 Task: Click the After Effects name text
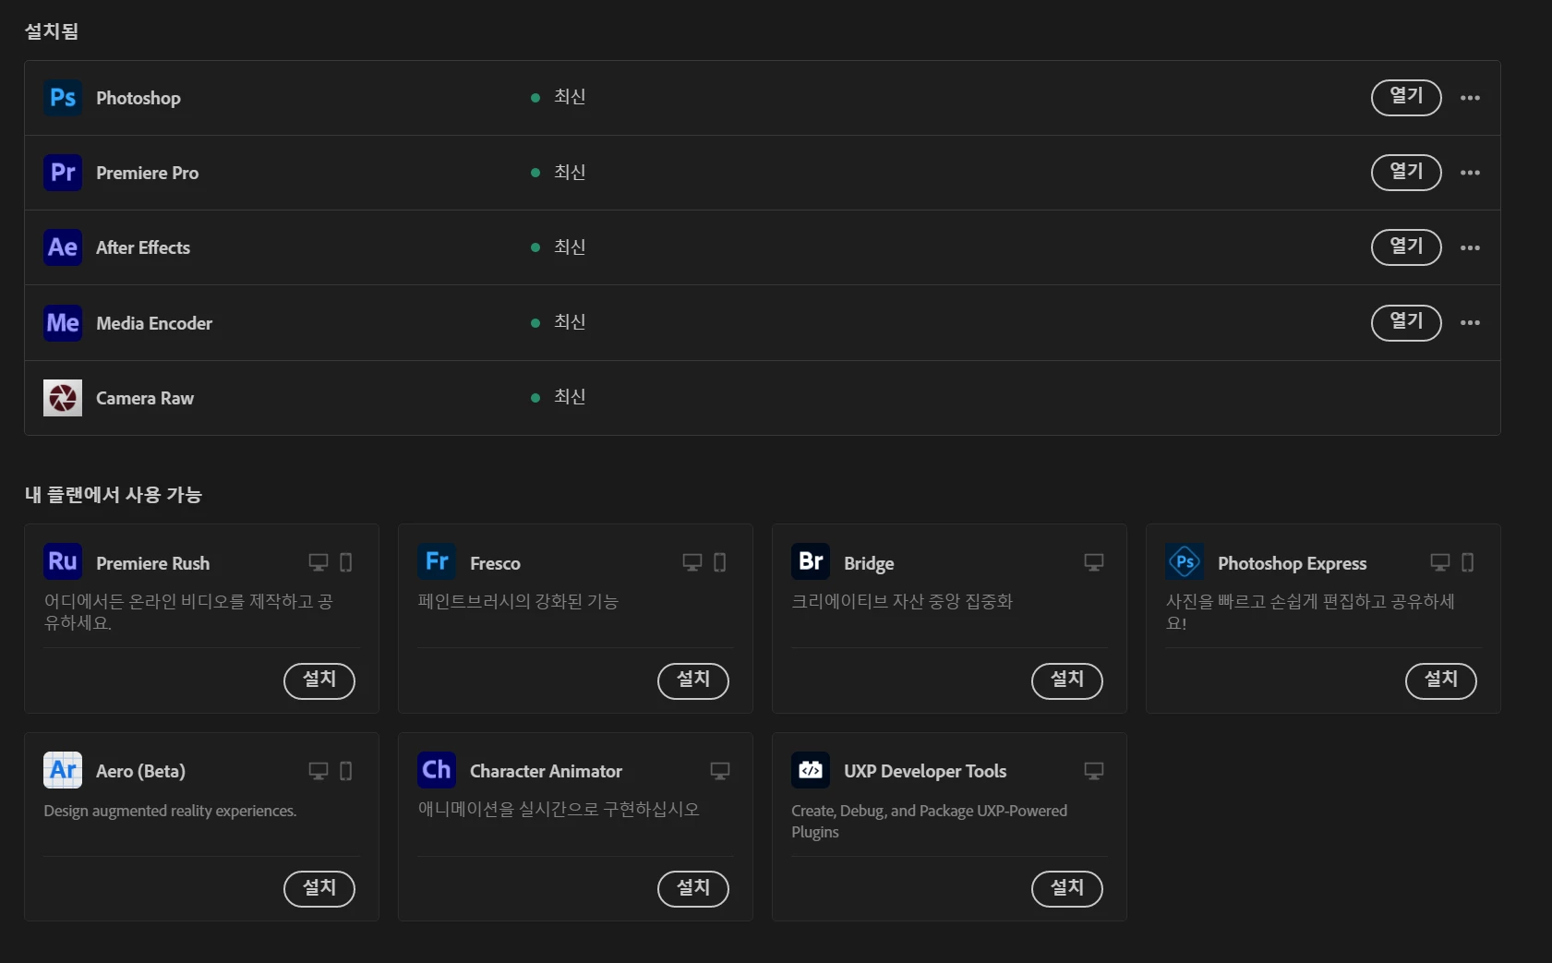(x=143, y=248)
